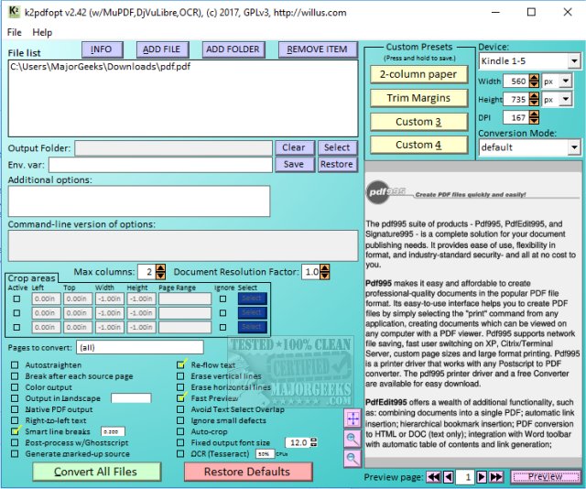The height and width of the screenshot is (489, 586).
Task: Click the preview page number field
Action: tap(465, 477)
